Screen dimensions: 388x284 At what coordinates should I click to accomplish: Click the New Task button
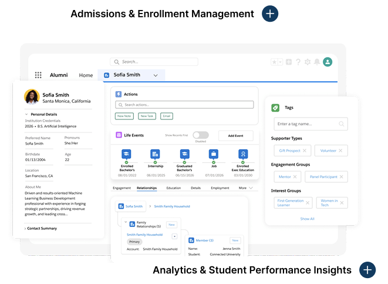[147, 116]
